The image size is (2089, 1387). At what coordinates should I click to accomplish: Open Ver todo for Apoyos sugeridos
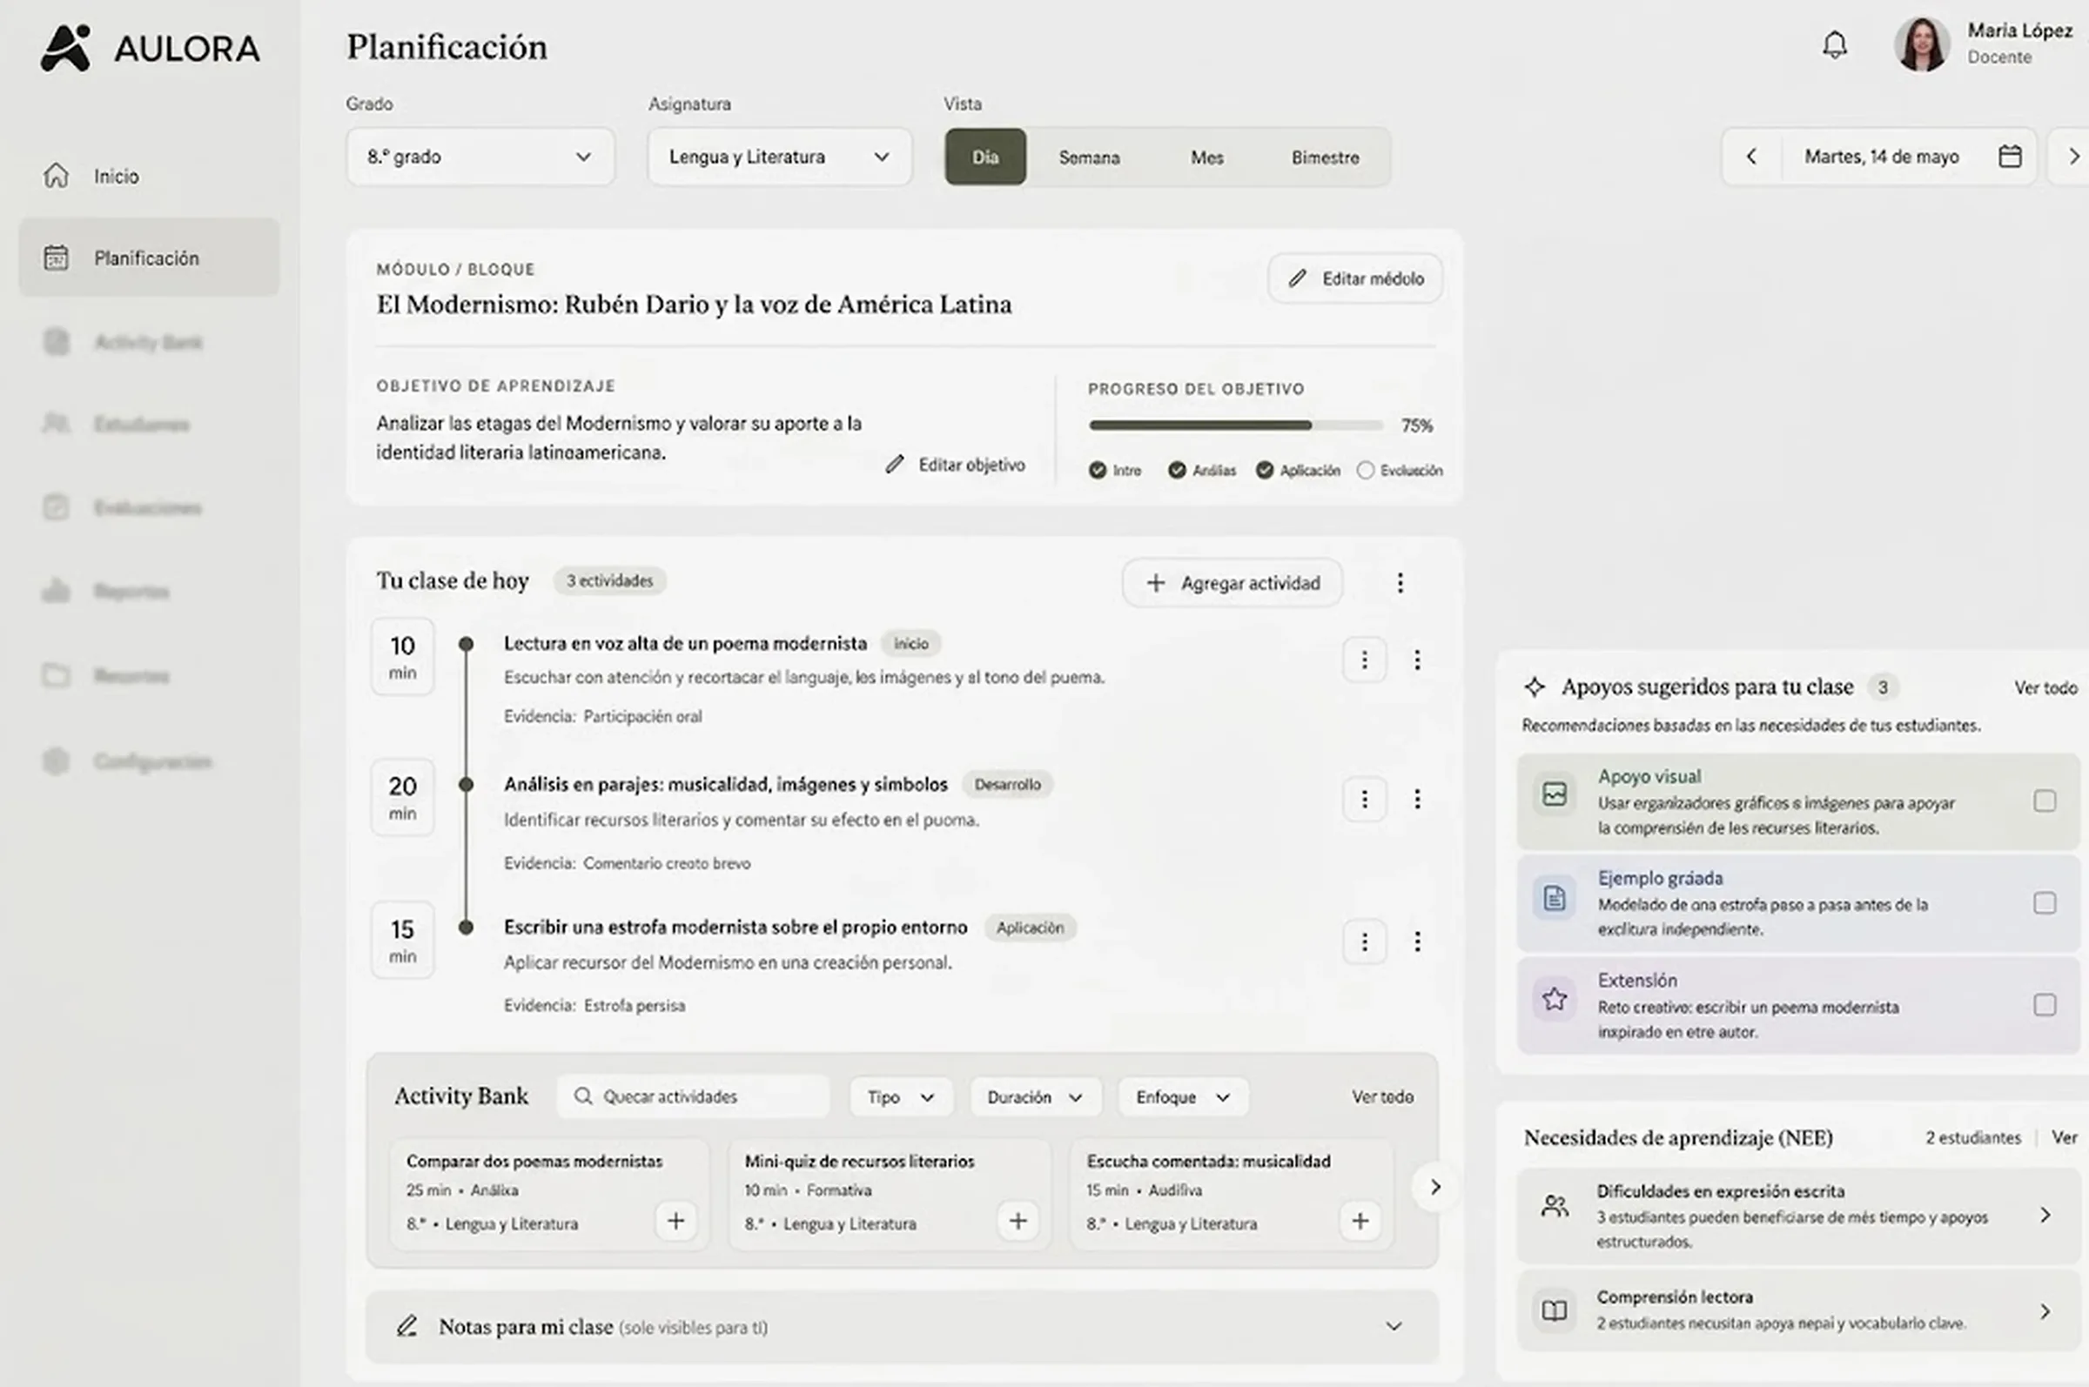(x=2045, y=687)
